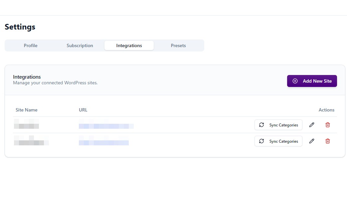
Task: Switch to the Profile tab
Action: [x=31, y=45]
